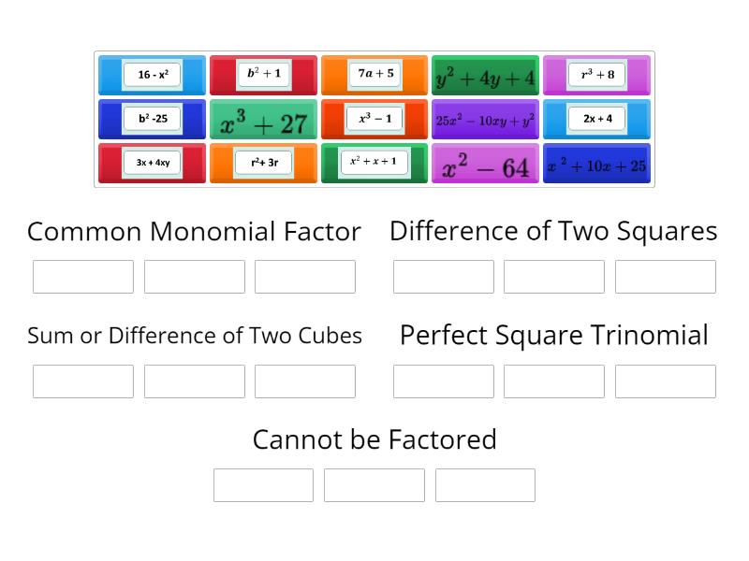Click the "b² - 25" card
Image resolution: width=749 pixels, height=561 pixels.
[x=152, y=119]
